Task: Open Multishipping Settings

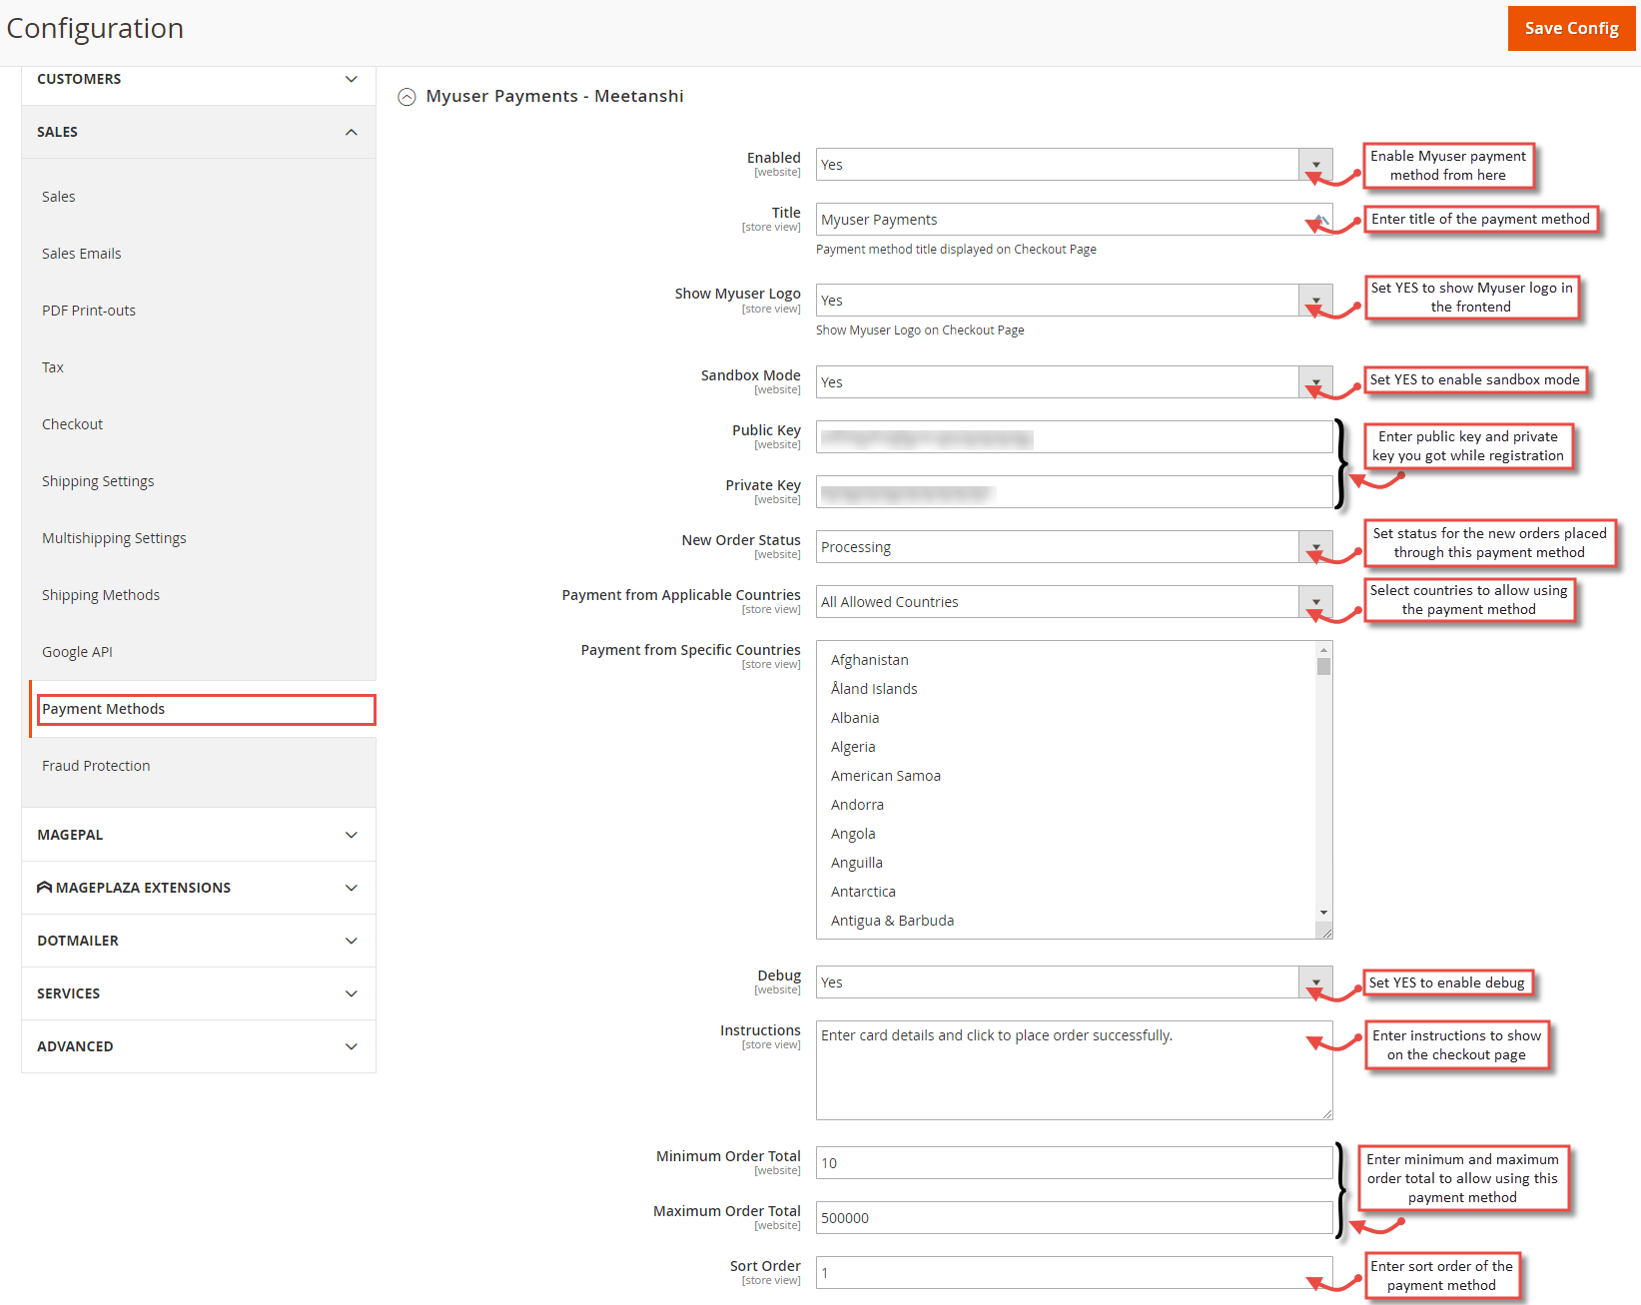Action: (x=114, y=538)
